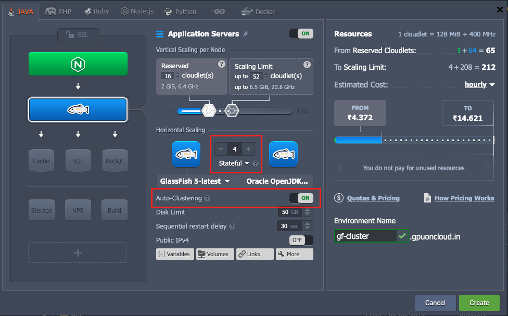The image size is (508, 316).
Task: Disable the Auto-Clustering toggle
Action: [301, 198]
